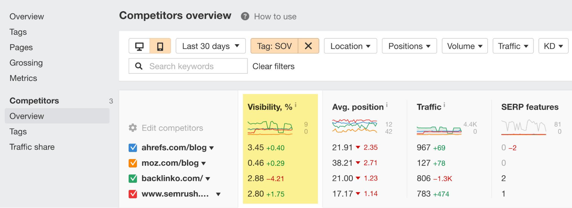Open the Last 30 days dropdown
The height and width of the screenshot is (208, 572).
pyautogui.click(x=211, y=46)
